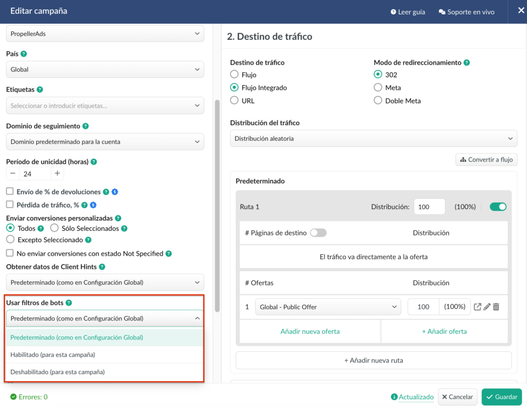Select the Meta redirect mode radio
This screenshot has width=527, height=409.
click(378, 88)
